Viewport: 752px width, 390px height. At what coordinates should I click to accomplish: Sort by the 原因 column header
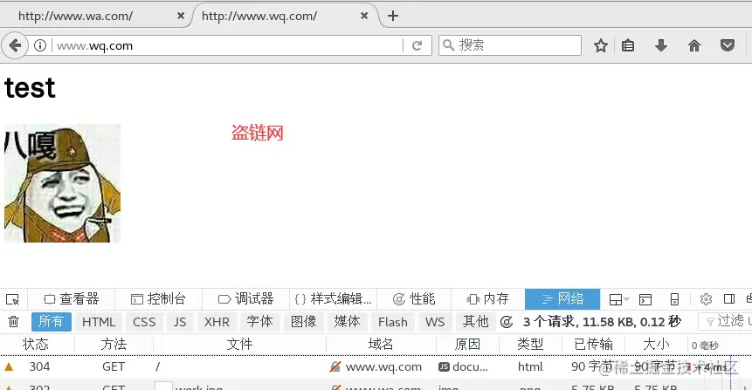point(467,345)
